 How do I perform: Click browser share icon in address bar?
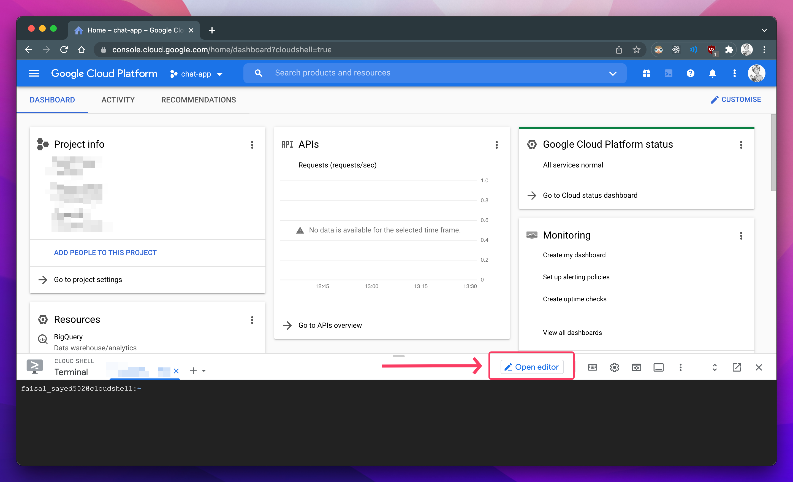tap(618, 50)
